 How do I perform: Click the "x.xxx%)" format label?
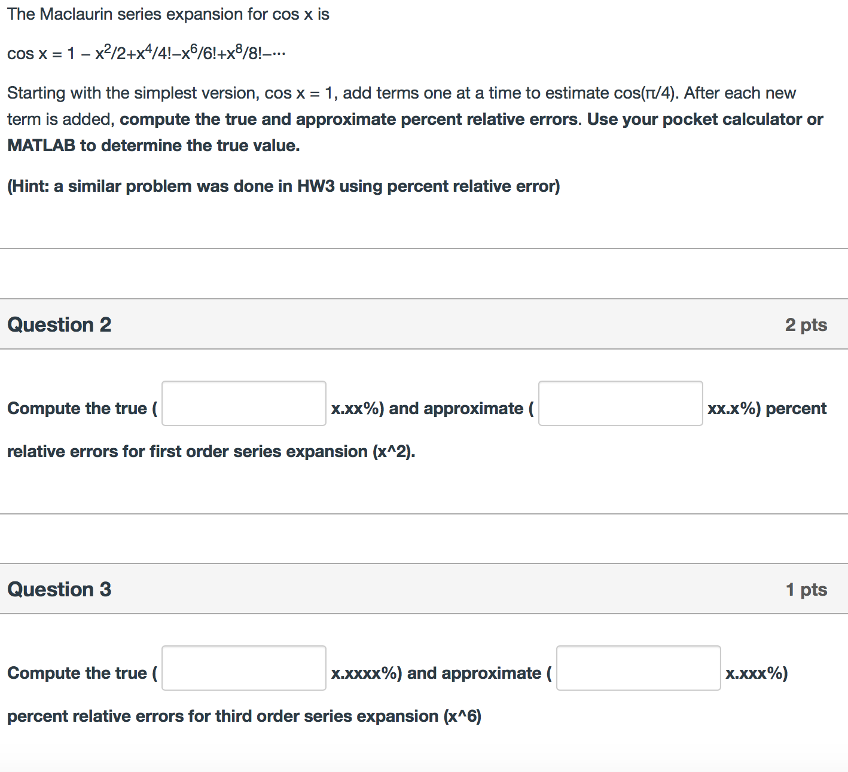tap(757, 673)
